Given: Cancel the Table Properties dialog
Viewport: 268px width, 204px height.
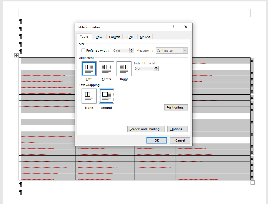Looking at the screenshot, I should [180, 140].
